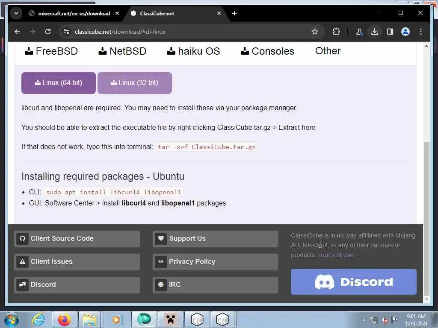Open the site information icon in address bar
This screenshot has width=438, height=328.
pyautogui.click(x=66, y=32)
